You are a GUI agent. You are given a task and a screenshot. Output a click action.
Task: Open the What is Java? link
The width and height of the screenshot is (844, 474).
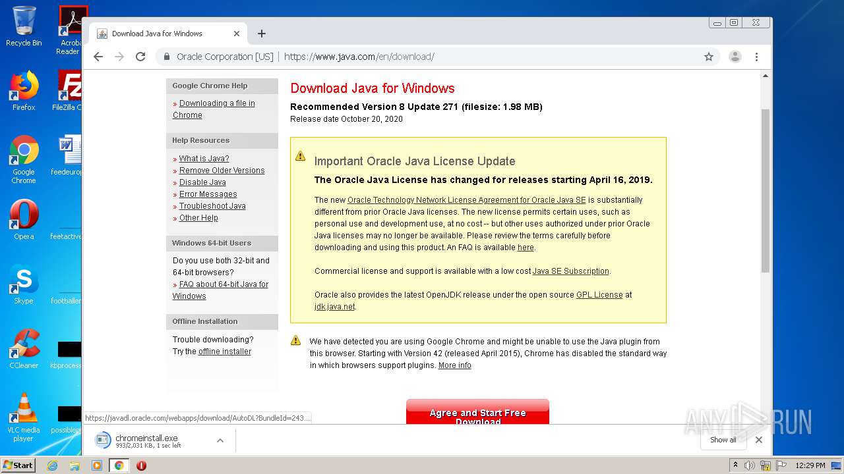coord(204,159)
